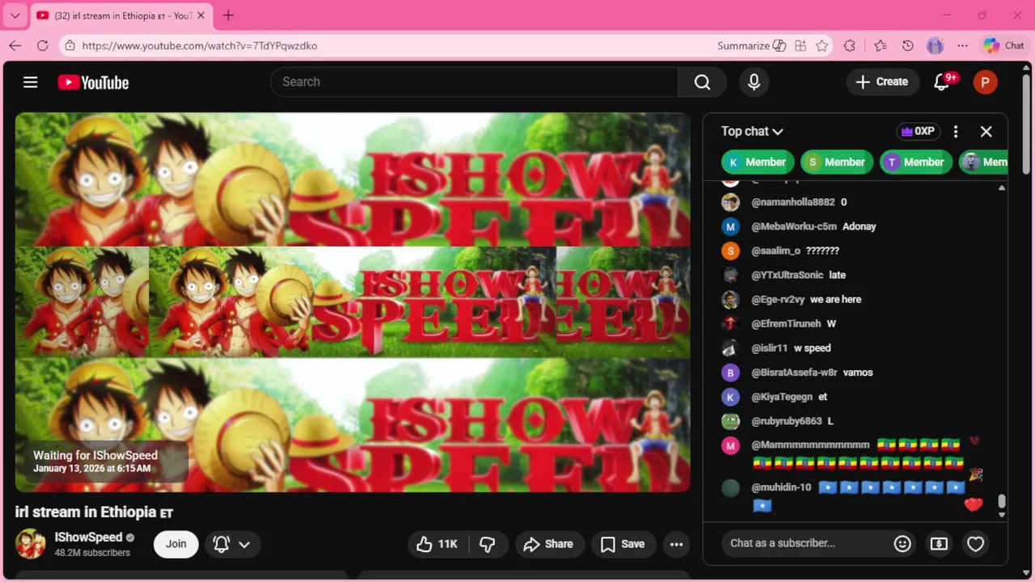Open IShowSpeed channel avatar
Viewport: 1035px width, 582px height.
click(31, 543)
